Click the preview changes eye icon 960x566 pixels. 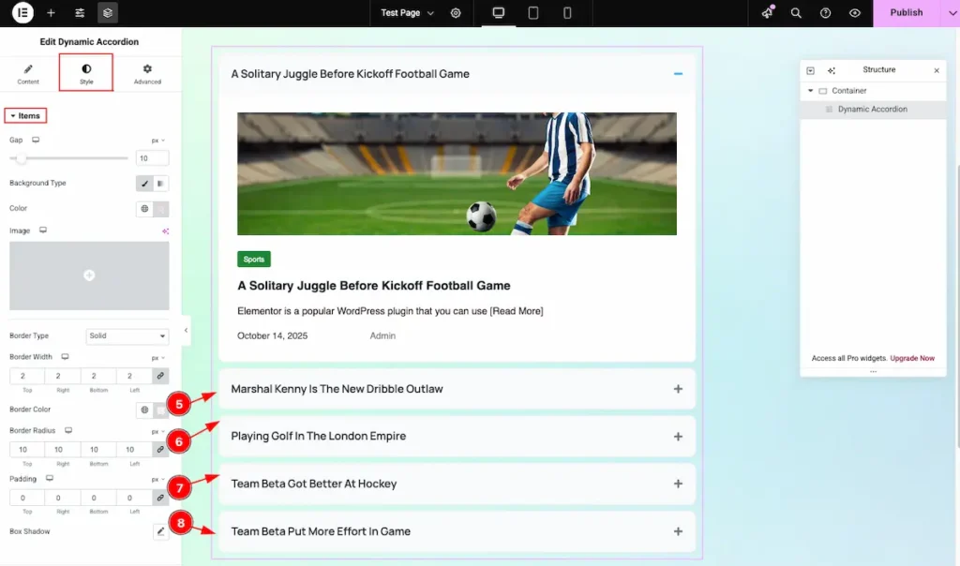[x=854, y=13]
